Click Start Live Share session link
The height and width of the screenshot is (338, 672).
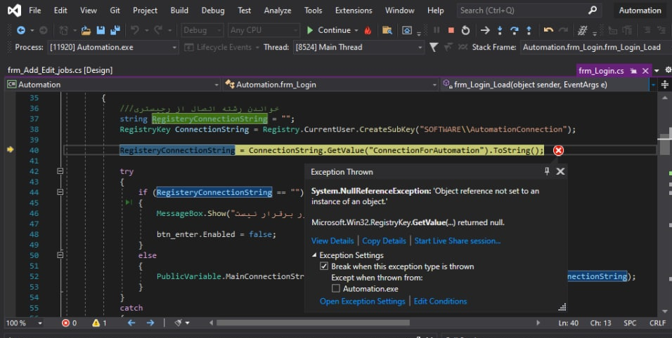458,241
